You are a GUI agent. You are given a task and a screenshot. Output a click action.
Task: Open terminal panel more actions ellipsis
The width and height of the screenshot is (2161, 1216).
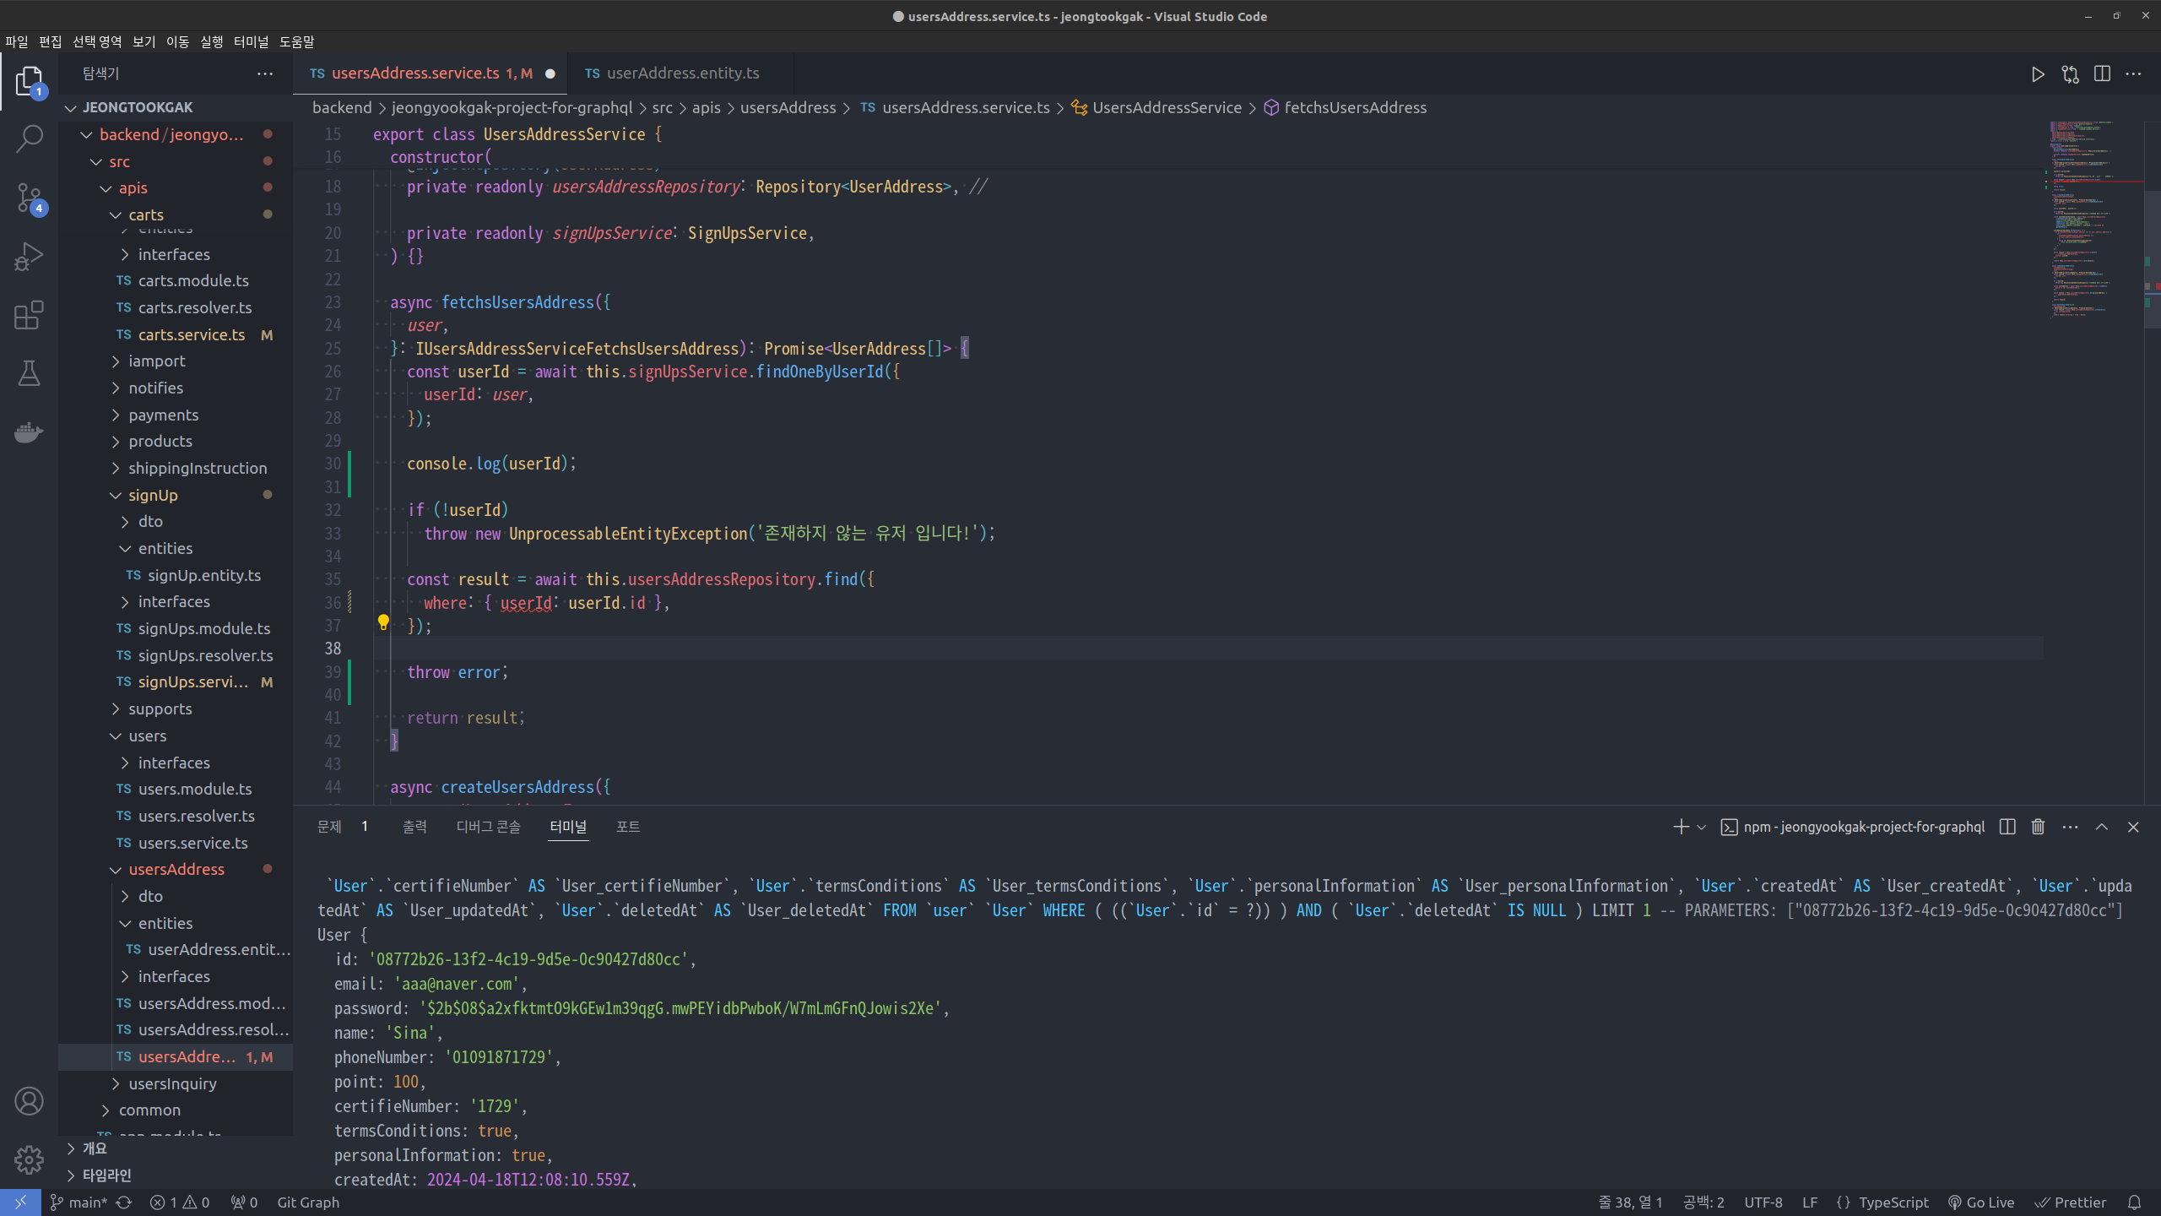coord(2070,827)
